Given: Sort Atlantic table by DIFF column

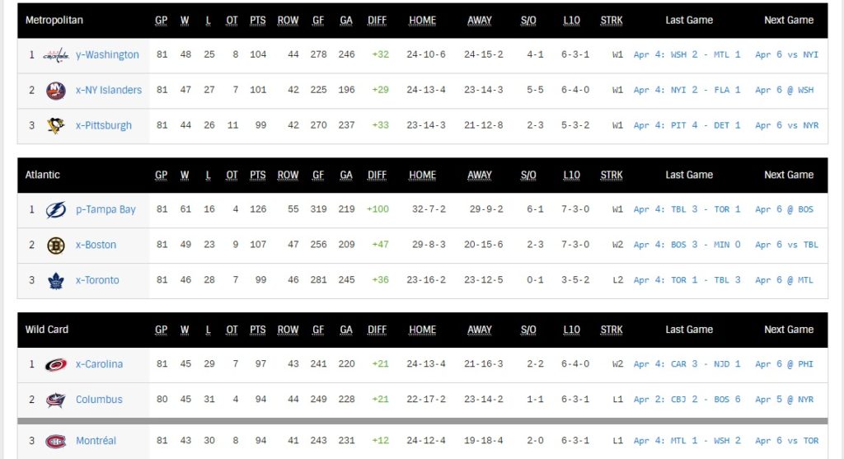Looking at the screenshot, I should [377, 175].
